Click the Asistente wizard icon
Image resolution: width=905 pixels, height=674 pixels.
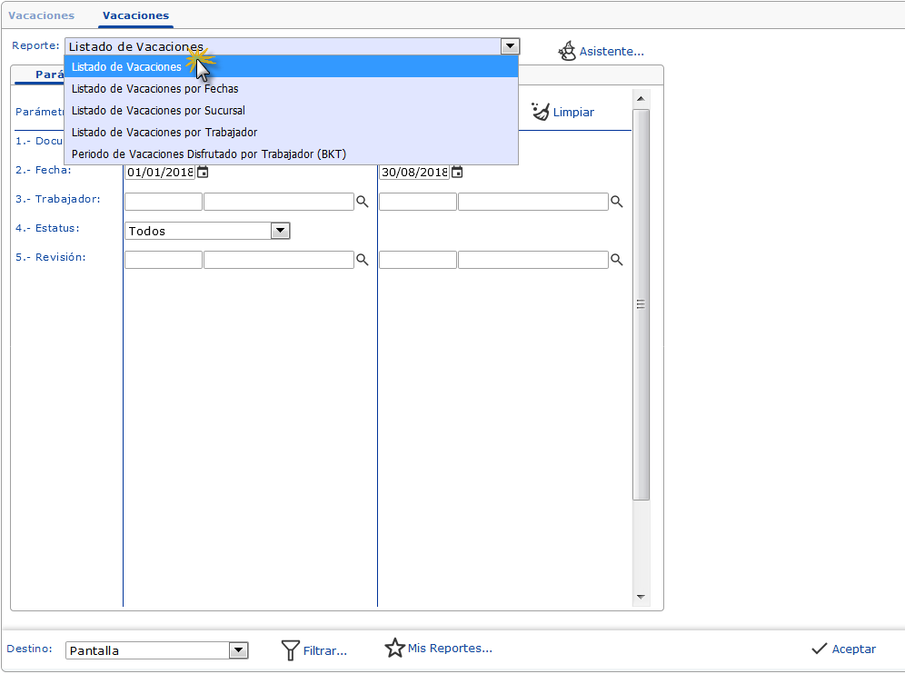click(567, 51)
